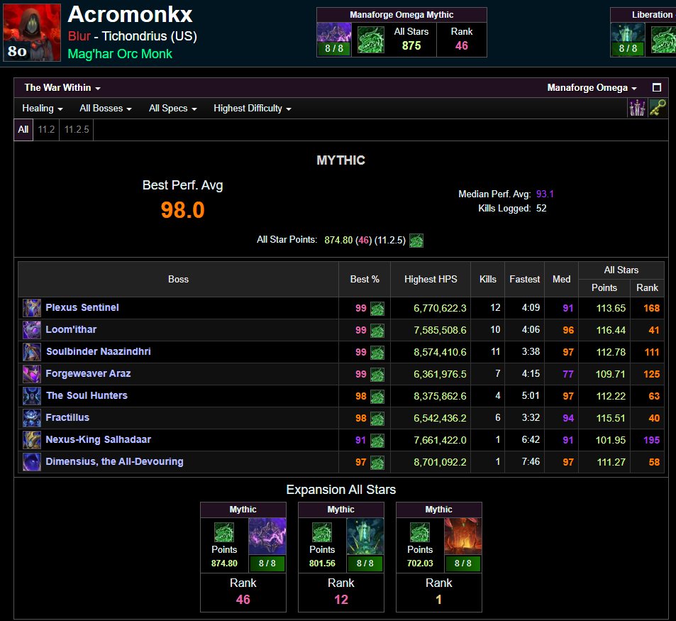Select the All patch tab
The image size is (676, 621).
click(23, 129)
